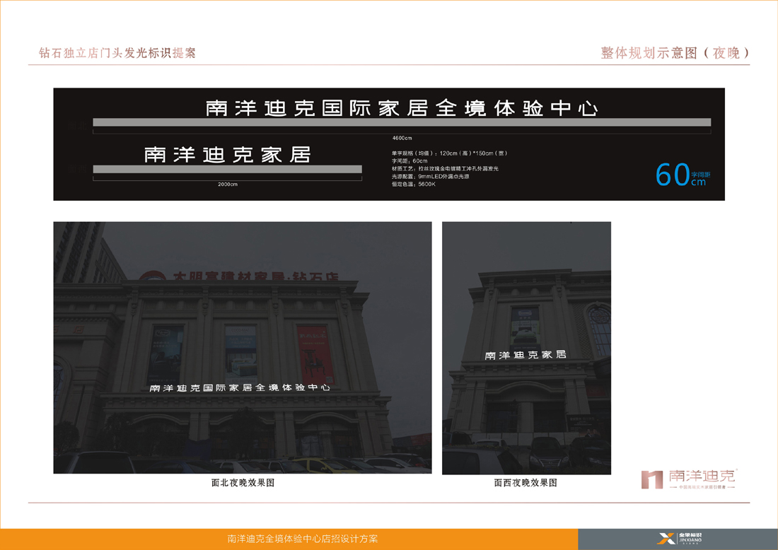Click the orange footer text '南洋迪克全境体验中心店招设计方案'

pos(302,539)
